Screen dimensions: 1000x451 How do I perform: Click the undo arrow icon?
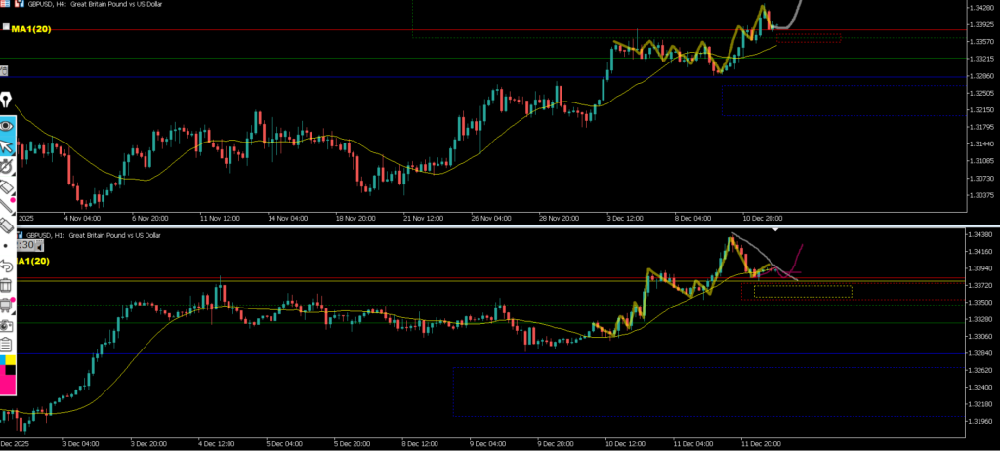point(6,265)
